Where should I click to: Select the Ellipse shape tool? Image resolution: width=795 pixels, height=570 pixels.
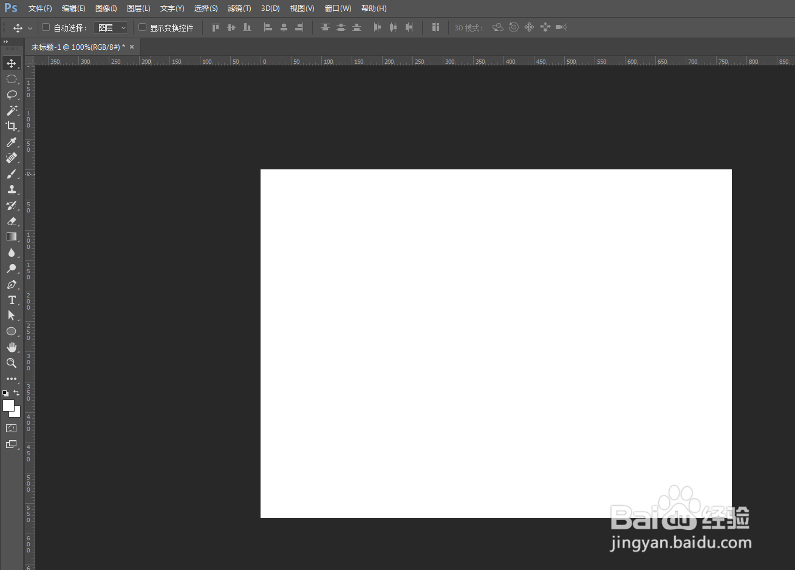[x=12, y=331]
